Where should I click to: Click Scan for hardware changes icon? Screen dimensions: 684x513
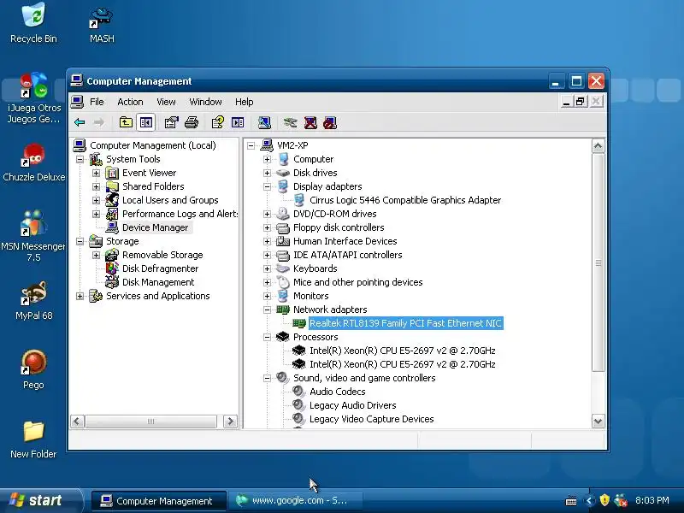[264, 122]
